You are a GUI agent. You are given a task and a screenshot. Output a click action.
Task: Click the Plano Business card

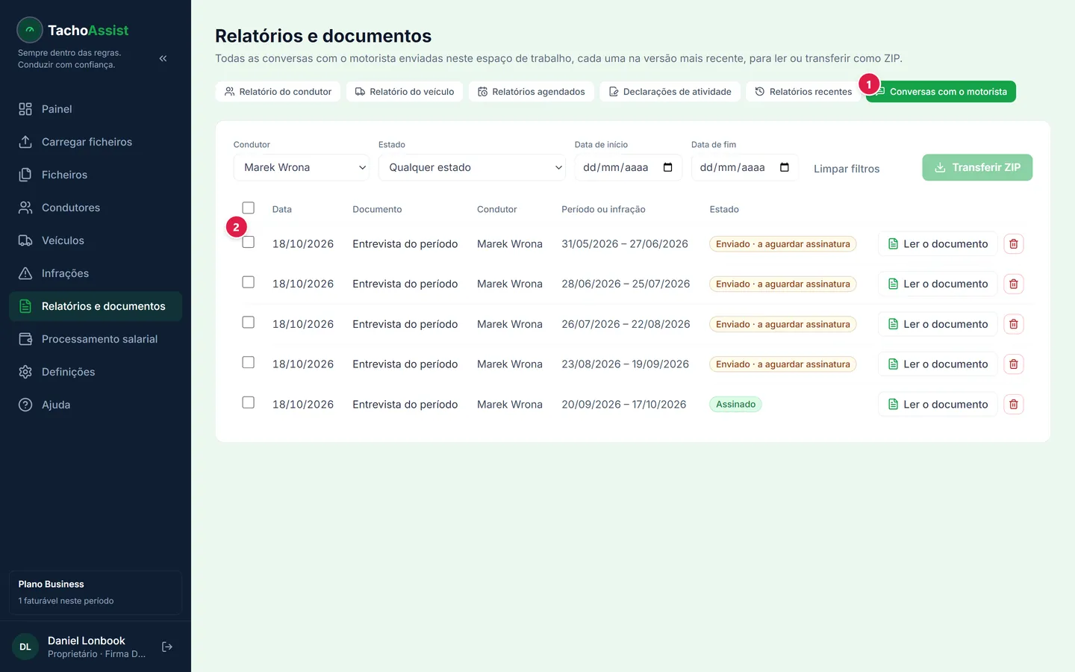[96, 592]
